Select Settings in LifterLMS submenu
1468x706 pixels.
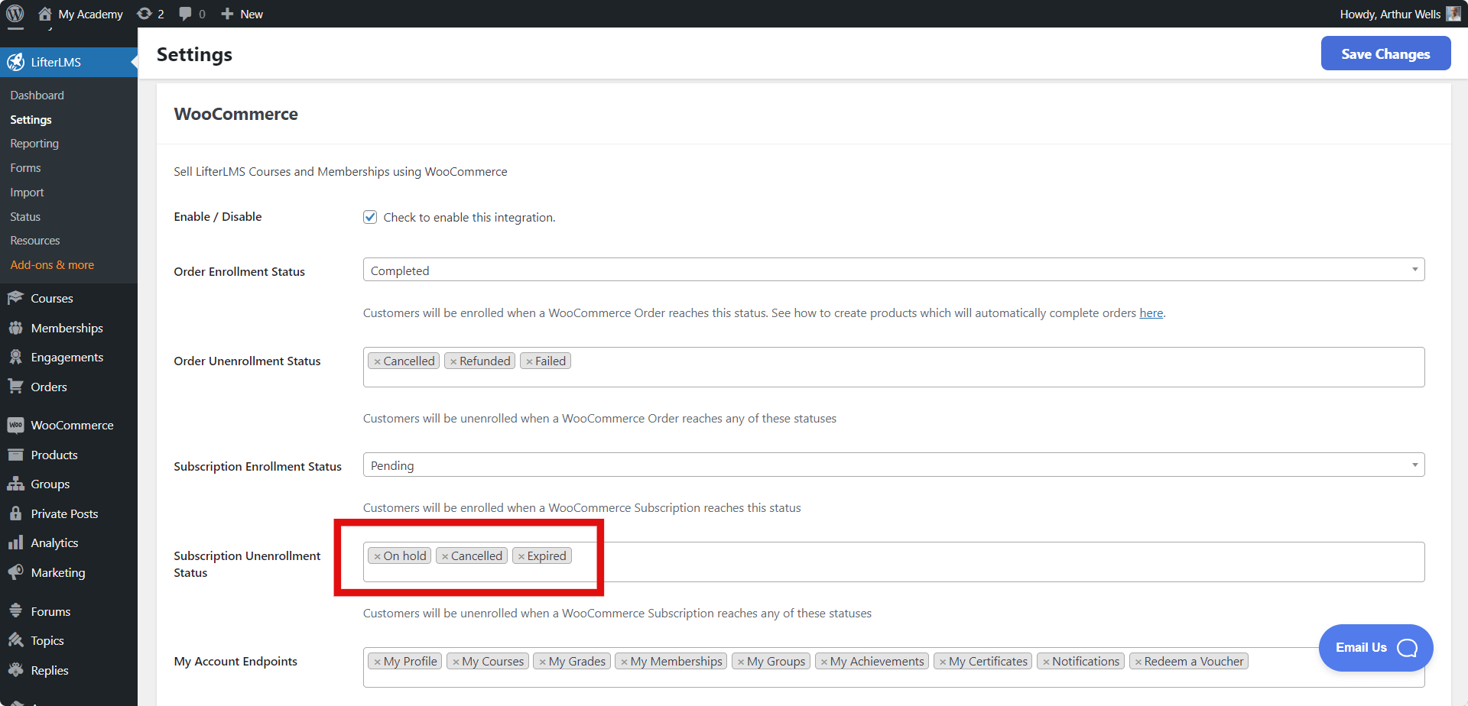[x=31, y=119]
